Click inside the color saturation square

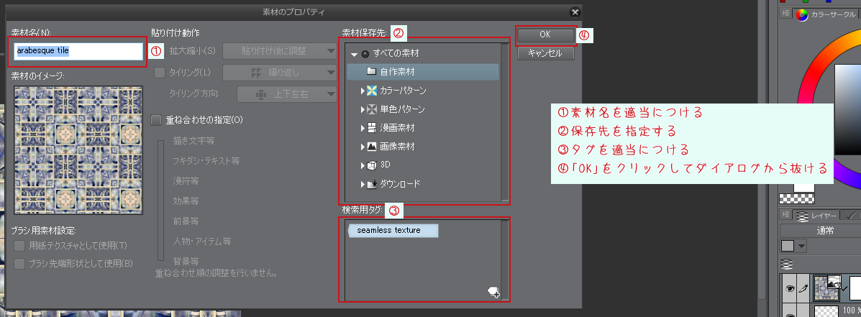point(848,110)
